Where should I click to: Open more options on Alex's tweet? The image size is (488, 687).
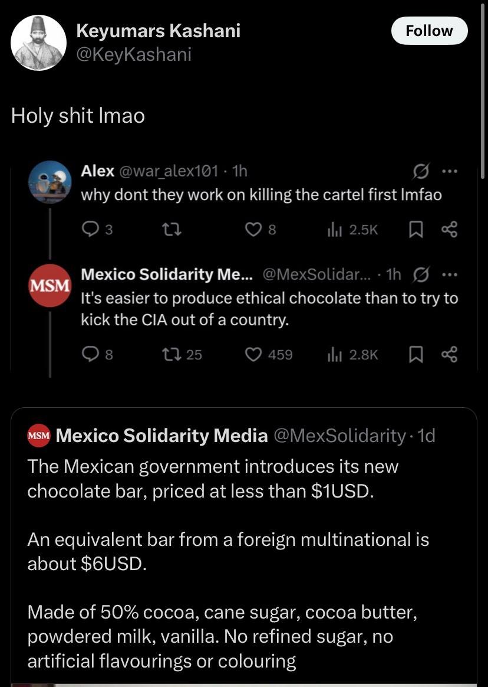[450, 172]
